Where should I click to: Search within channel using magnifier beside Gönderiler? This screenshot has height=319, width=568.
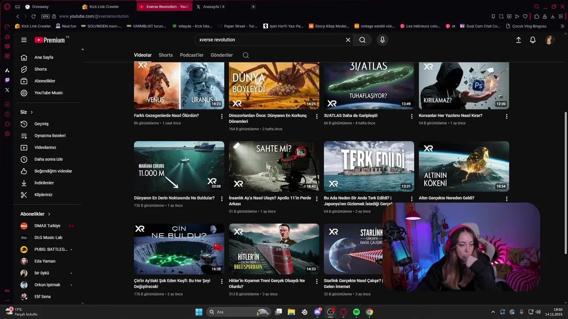(246, 55)
